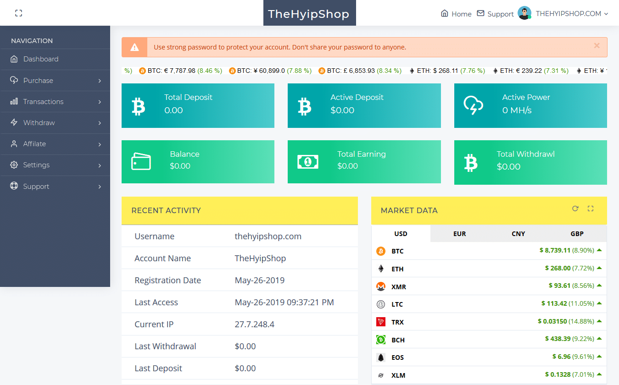619x385 pixels.
Task: Click the Home house icon
Action: (x=444, y=13)
